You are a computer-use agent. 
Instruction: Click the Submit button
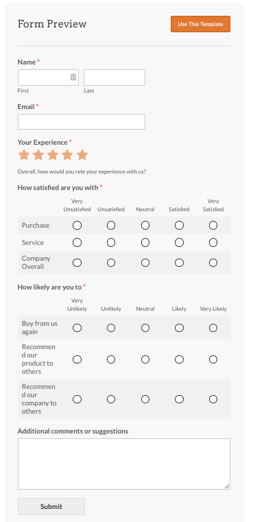pyautogui.click(x=51, y=506)
